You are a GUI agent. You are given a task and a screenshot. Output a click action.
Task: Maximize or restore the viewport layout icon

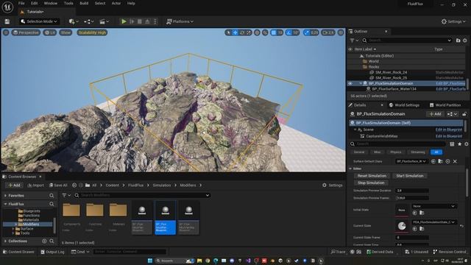341,32
